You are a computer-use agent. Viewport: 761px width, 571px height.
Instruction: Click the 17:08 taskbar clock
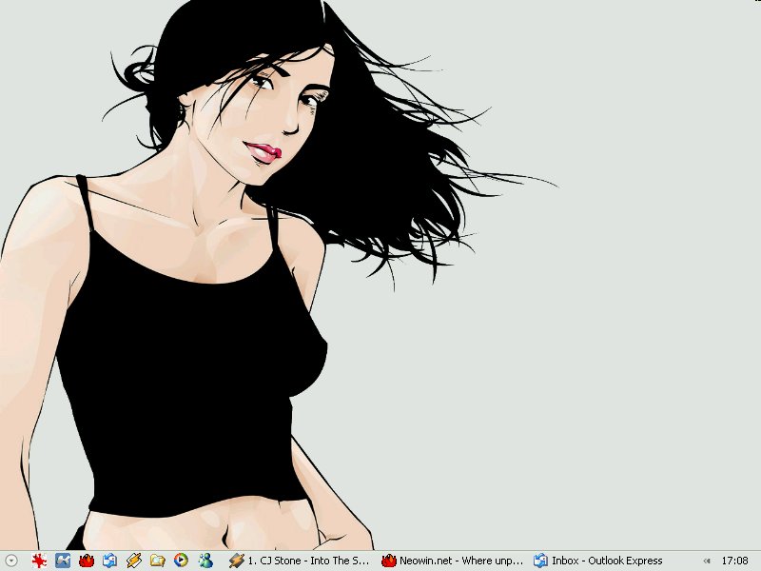pyautogui.click(x=734, y=561)
